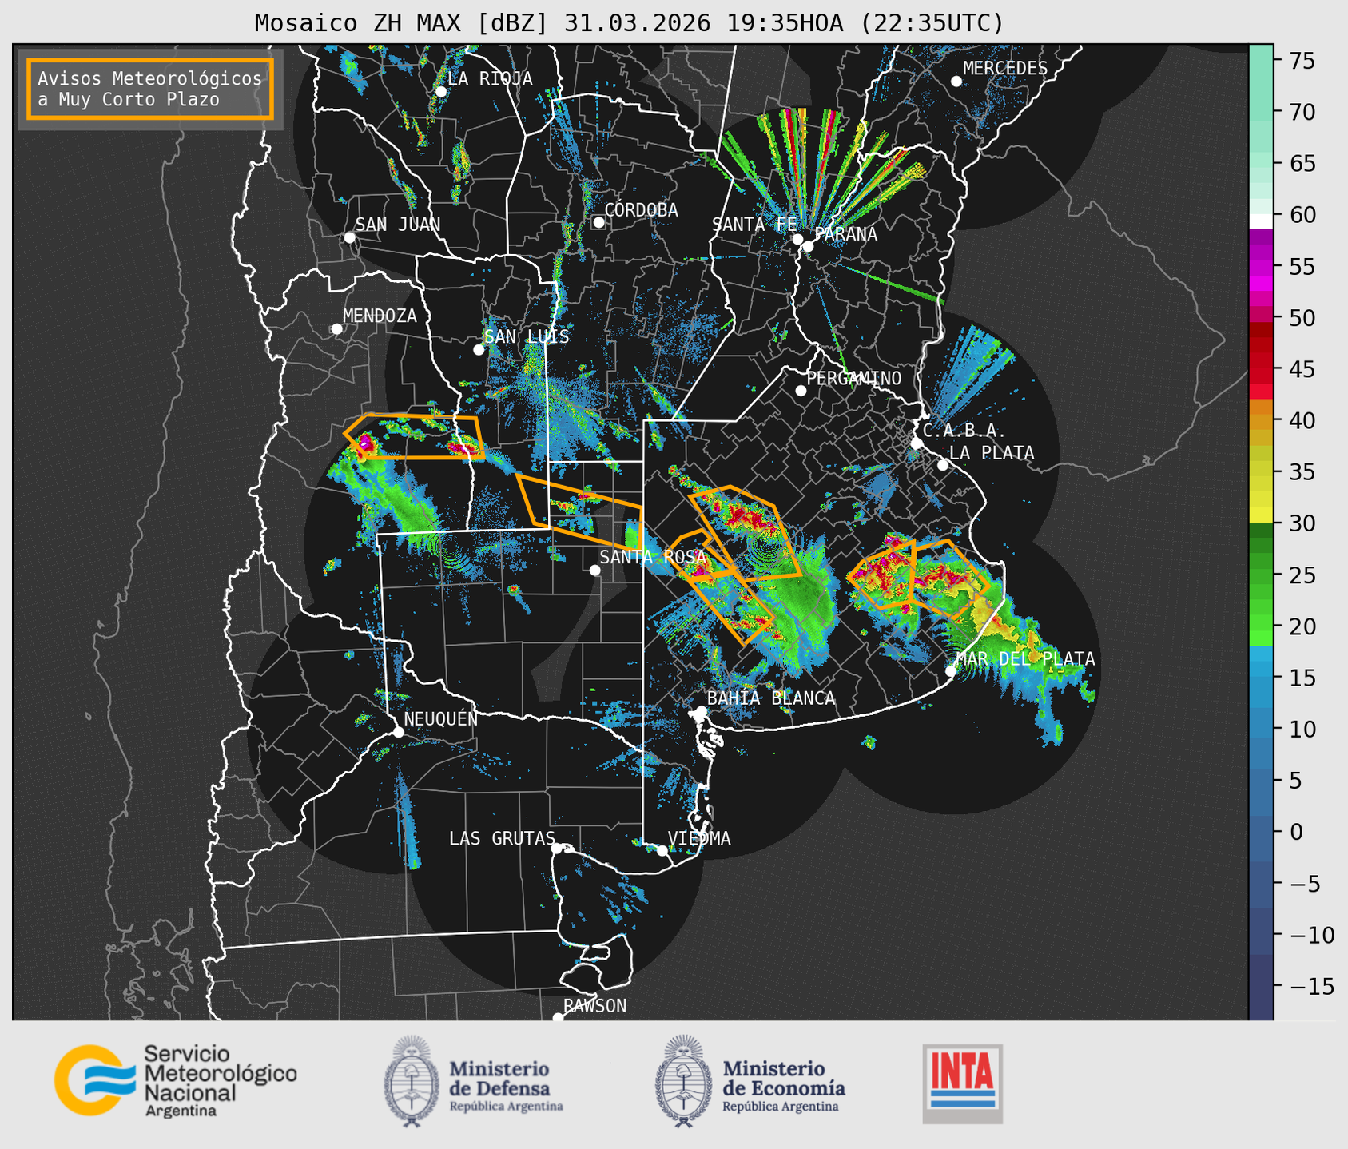Click the Neuquén city marker dot
This screenshot has height=1149, width=1348.
(x=398, y=732)
